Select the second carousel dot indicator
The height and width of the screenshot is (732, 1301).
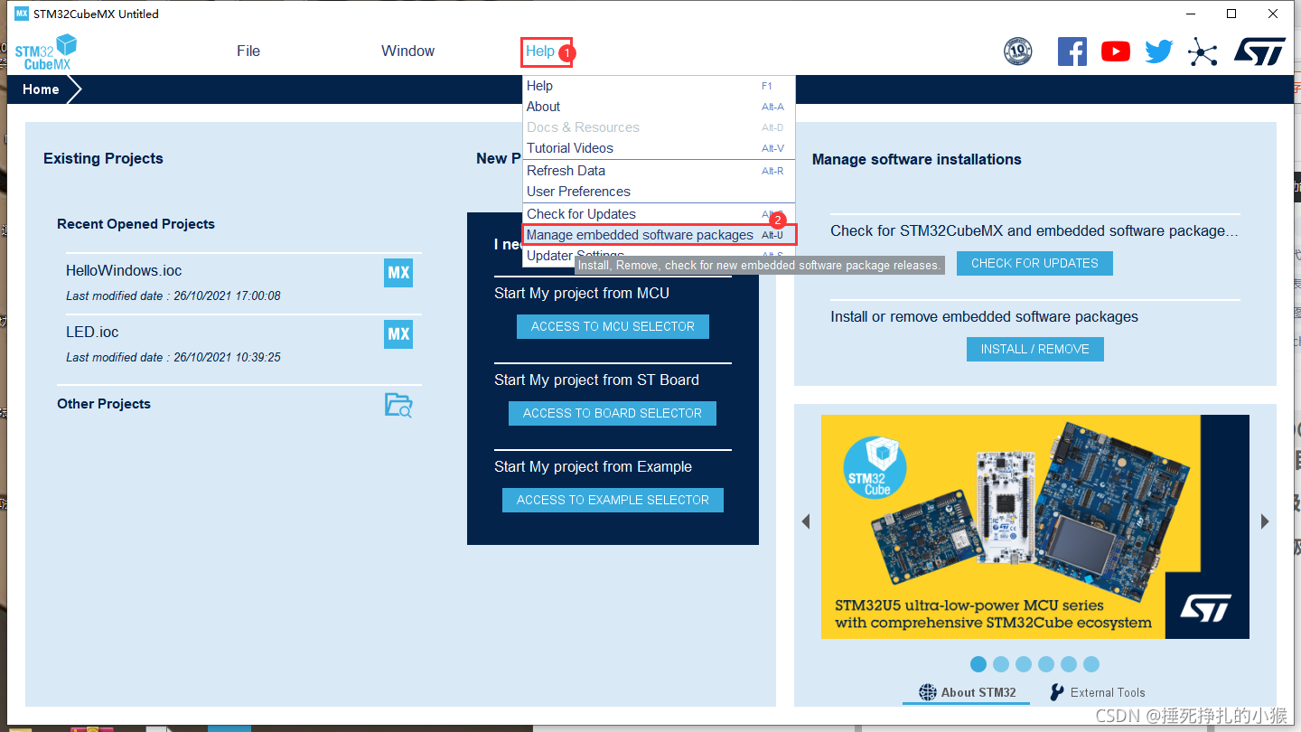click(x=1001, y=664)
